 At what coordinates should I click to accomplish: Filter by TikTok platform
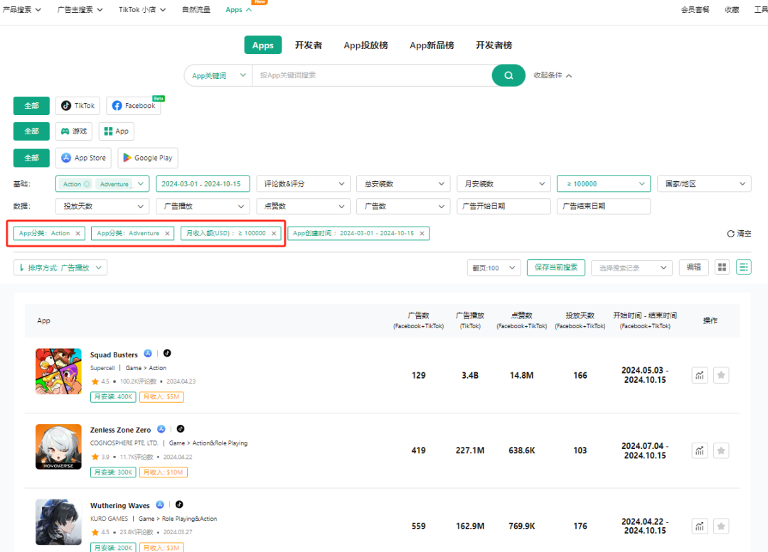(x=78, y=106)
